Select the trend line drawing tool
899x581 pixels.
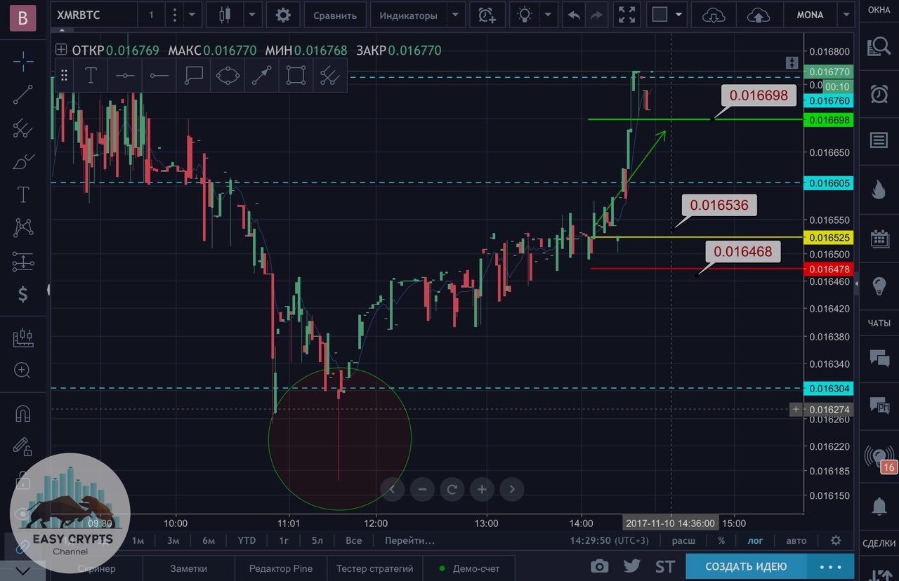click(23, 94)
